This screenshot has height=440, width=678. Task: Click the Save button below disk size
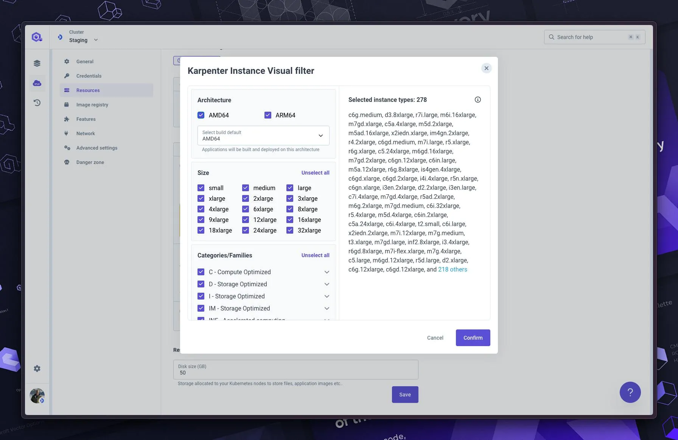click(405, 395)
